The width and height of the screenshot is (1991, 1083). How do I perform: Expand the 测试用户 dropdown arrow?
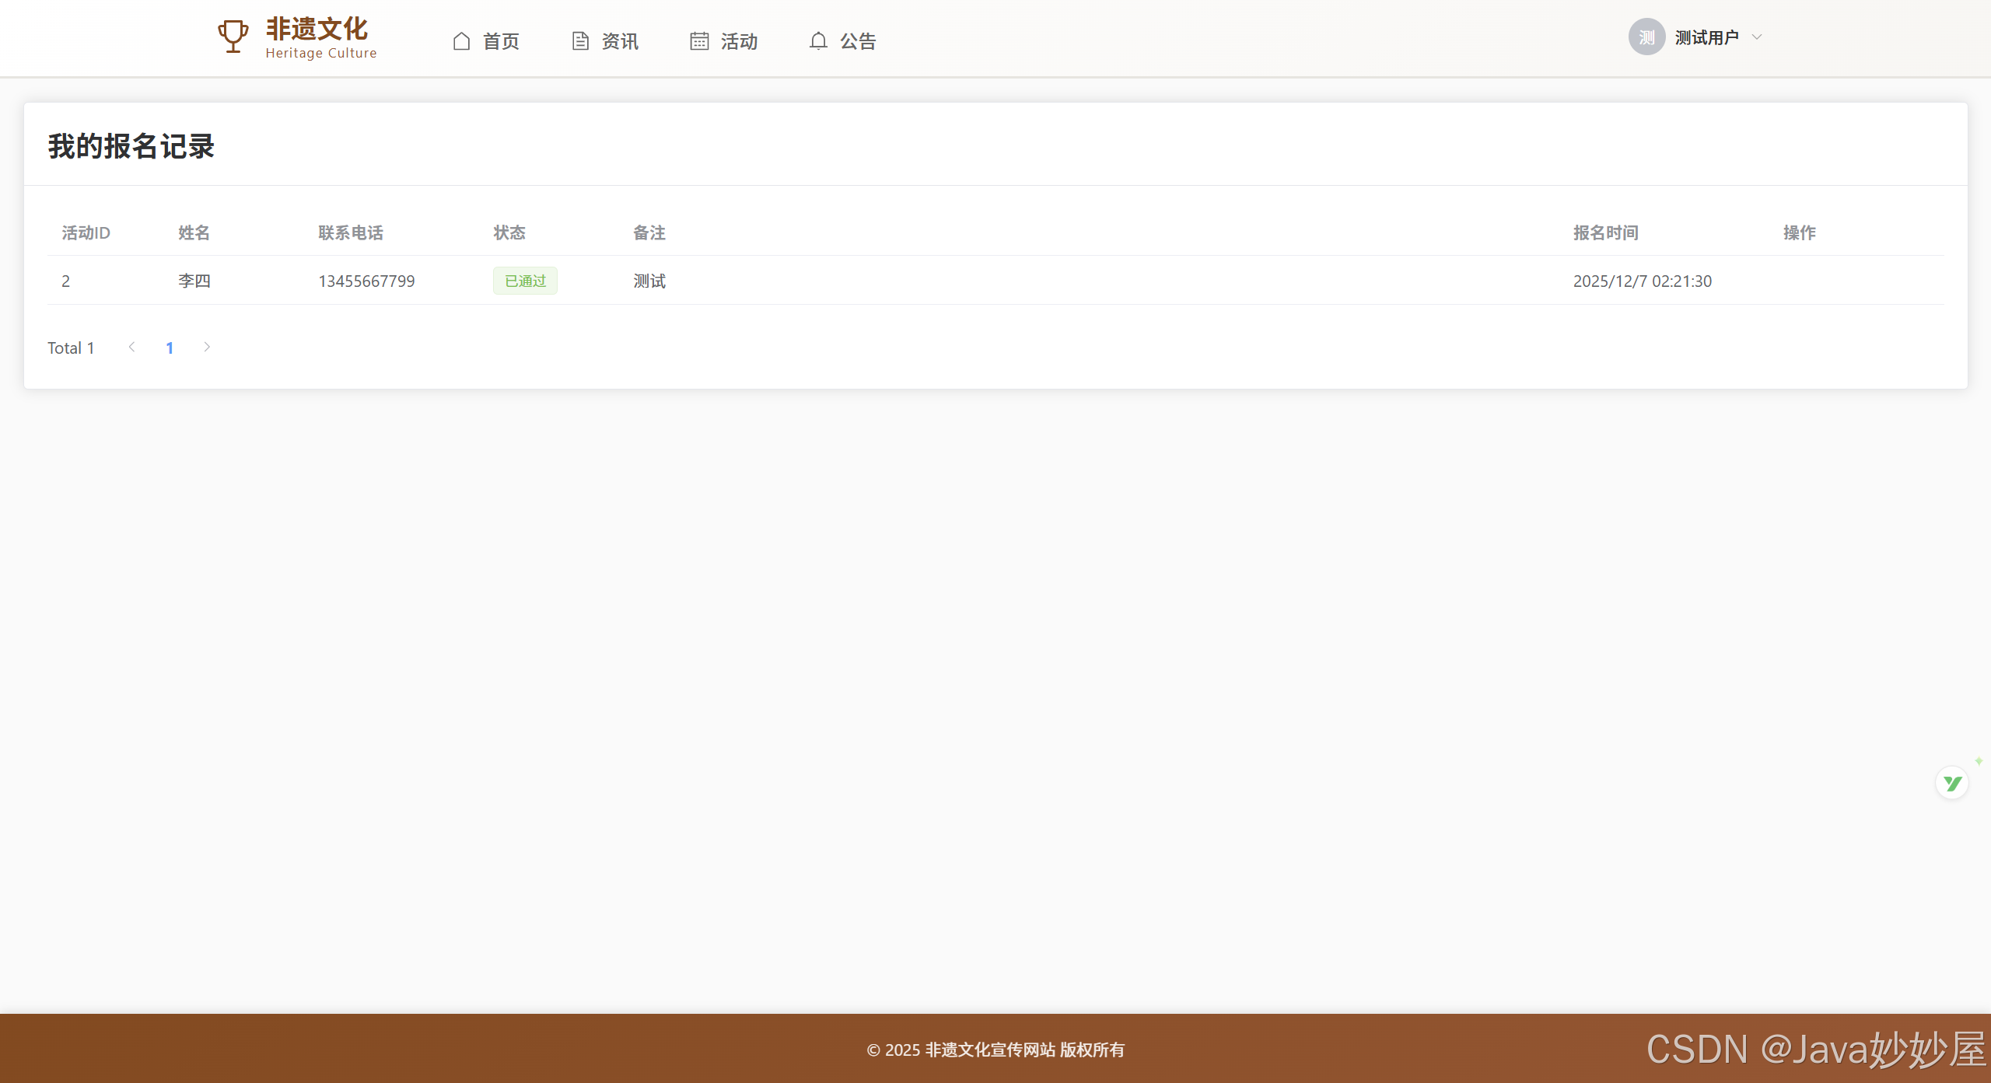(x=1757, y=37)
